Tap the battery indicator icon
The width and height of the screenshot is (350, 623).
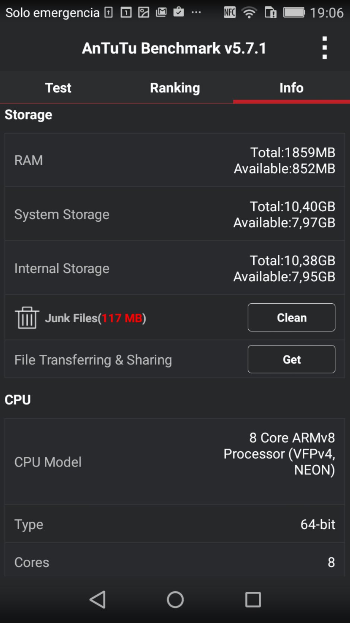point(294,13)
